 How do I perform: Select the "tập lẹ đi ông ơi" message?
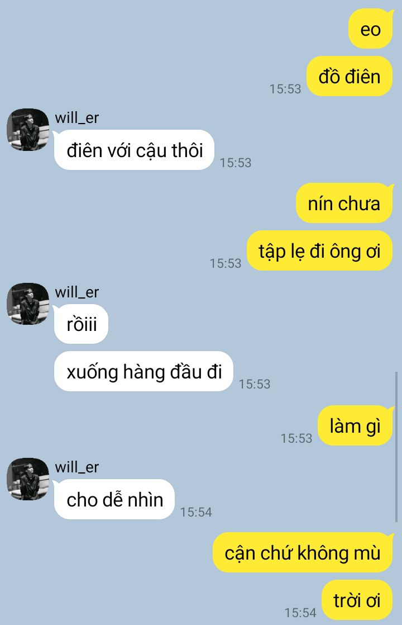coord(320,250)
